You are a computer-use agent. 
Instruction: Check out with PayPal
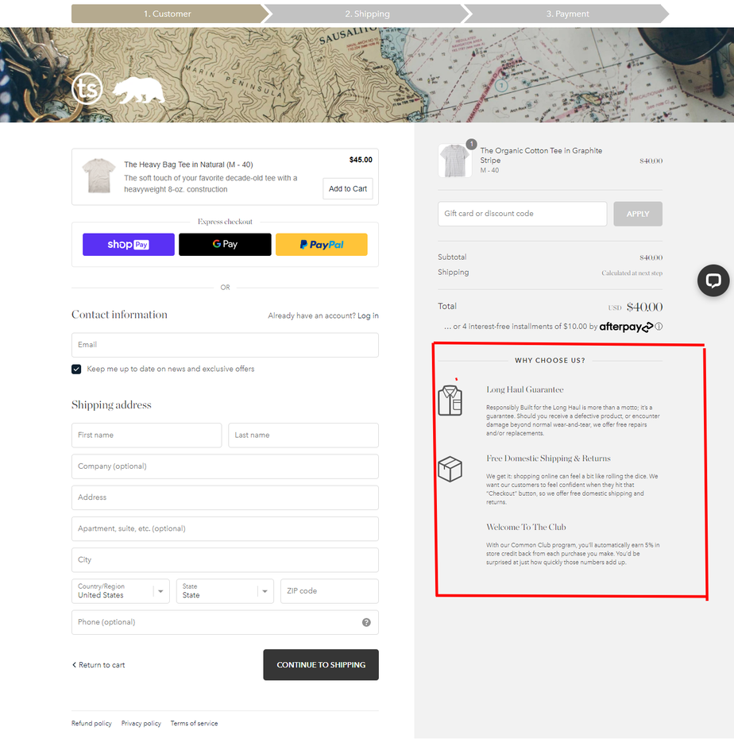[321, 245]
